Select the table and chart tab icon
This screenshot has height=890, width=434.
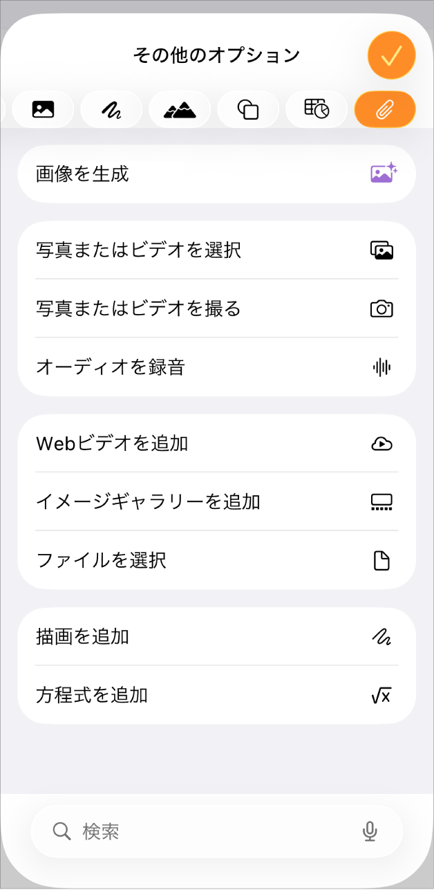(x=317, y=109)
